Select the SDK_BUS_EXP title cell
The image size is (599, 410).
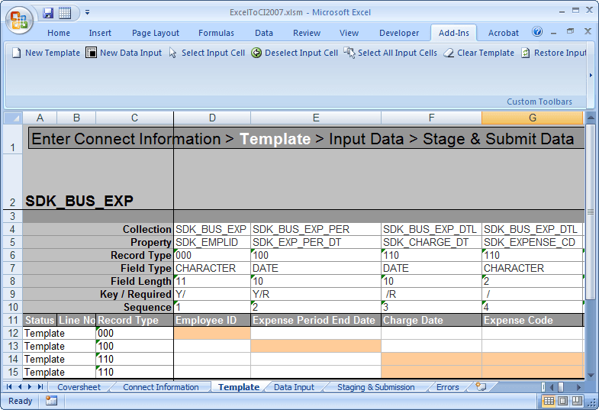79,201
